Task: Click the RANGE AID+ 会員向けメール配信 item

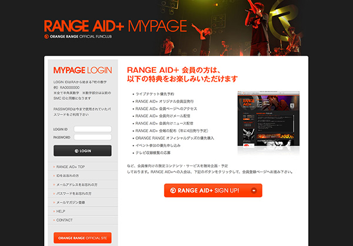Action: tap(163, 116)
